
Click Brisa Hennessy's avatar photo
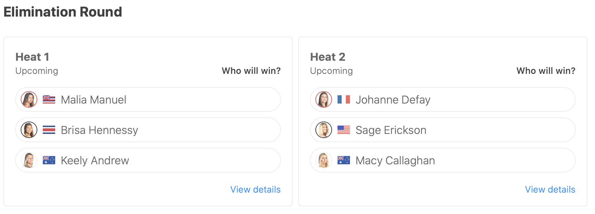[29, 130]
